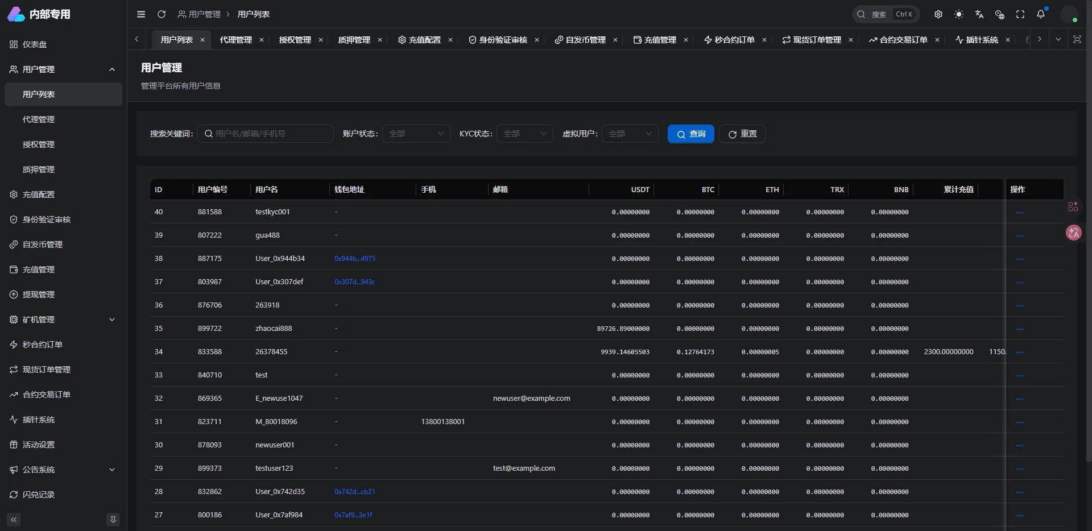Switch to 质押管理 tab
Screen dimensions: 1092x531
[x=354, y=40]
